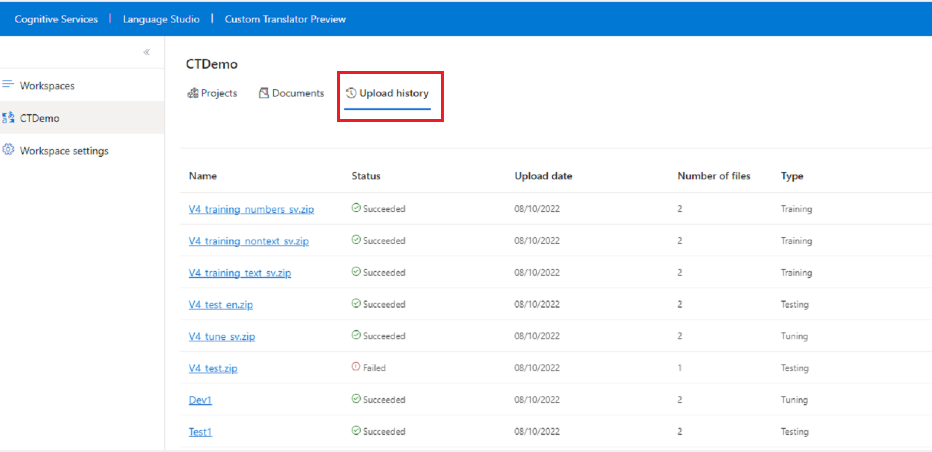
Task: Click upload date in V4_test_en.zip row
Action: pyautogui.click(x=537, y=304)
